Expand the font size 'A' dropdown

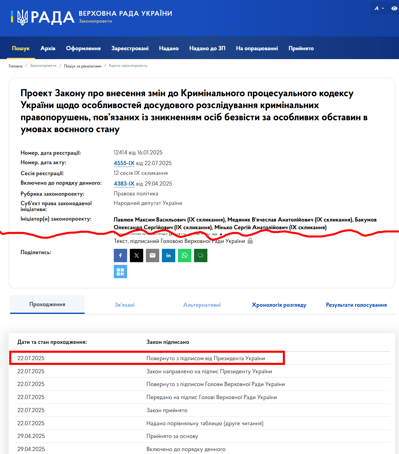379,8
